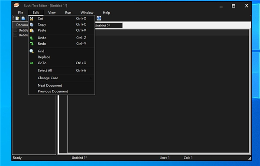Choose Copy from the Edit menu

pos(62,24)
